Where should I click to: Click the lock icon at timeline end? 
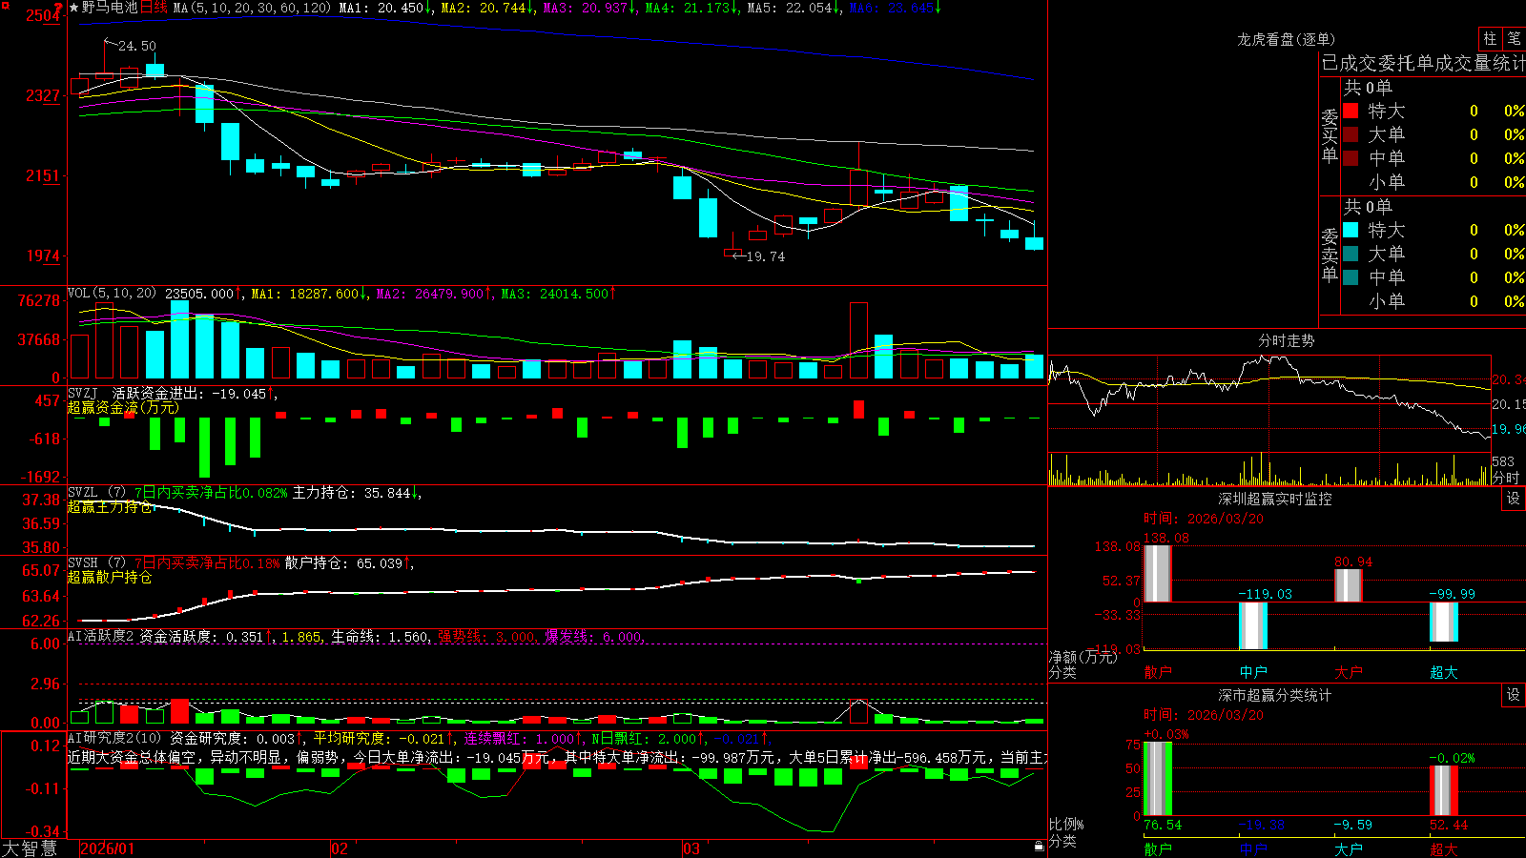point(1039,846)
